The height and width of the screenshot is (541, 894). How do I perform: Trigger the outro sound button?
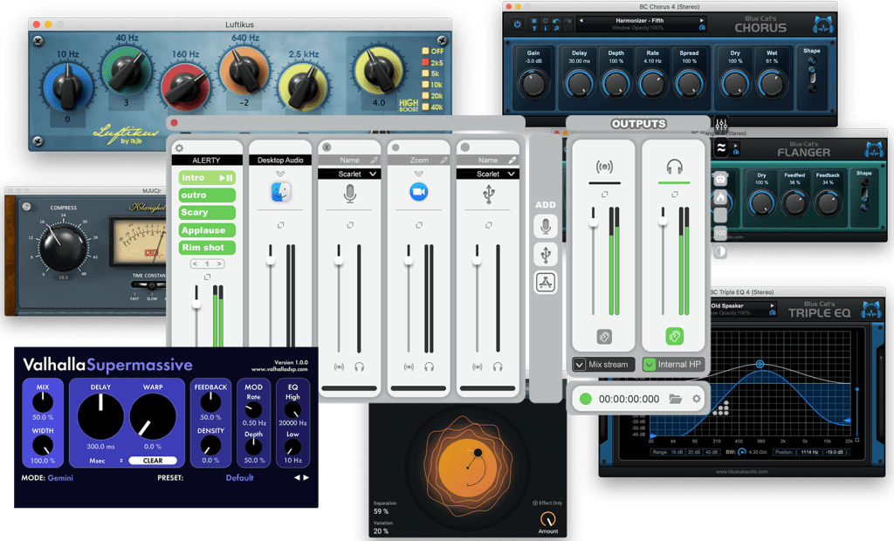coord(207,195)
